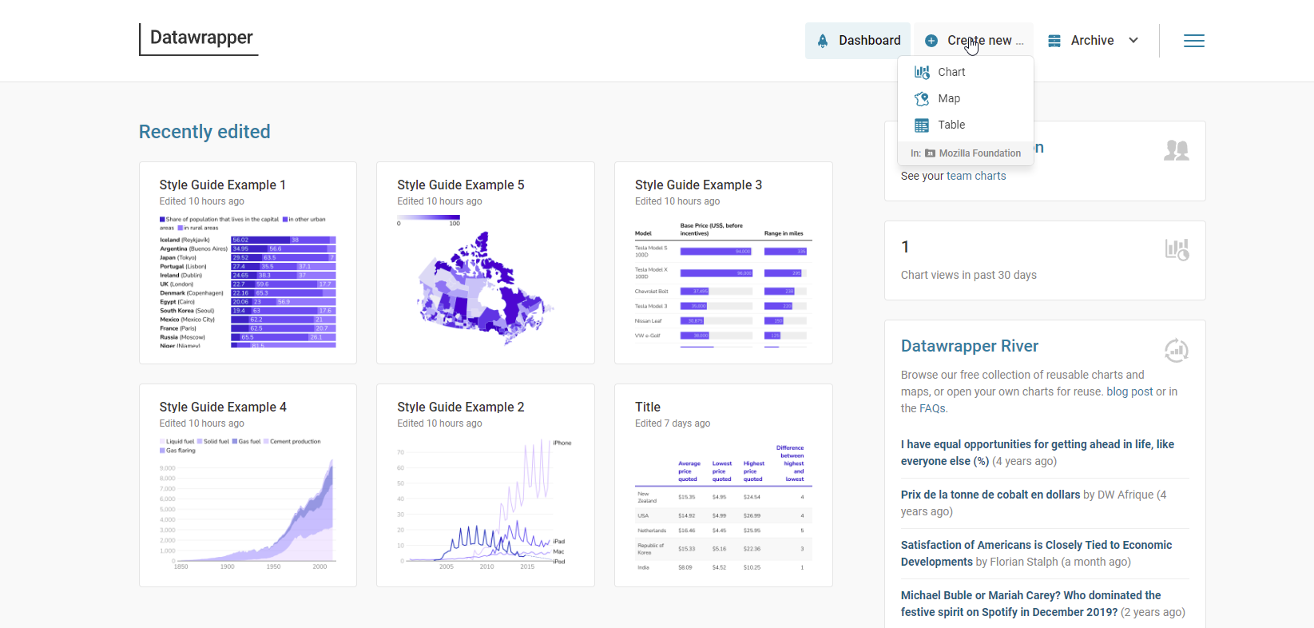Choose Table in the Create new menu
The width and height of the screenshot is (1314, 628).
point(951,125)
